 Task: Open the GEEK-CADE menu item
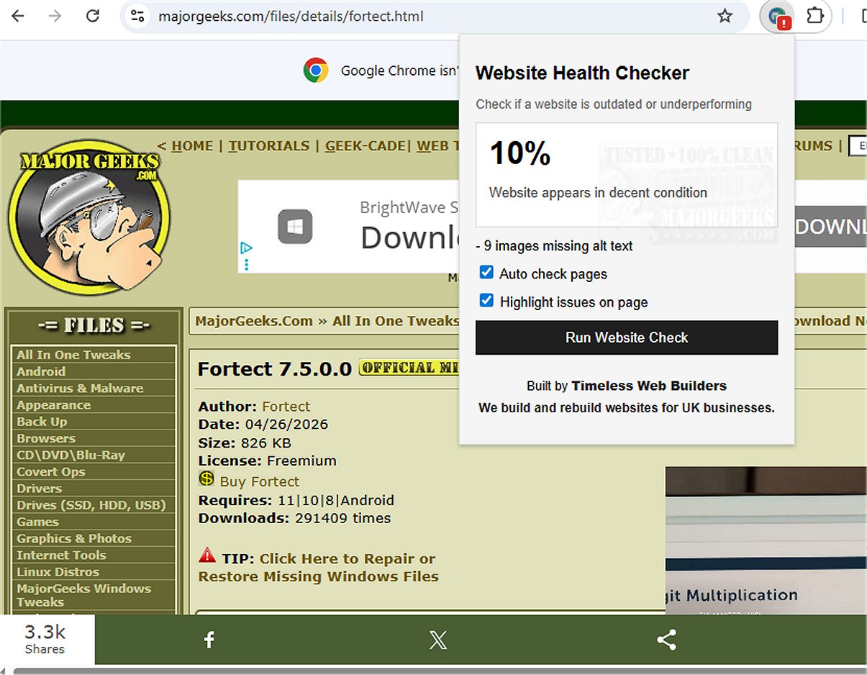tap(366, 146)
